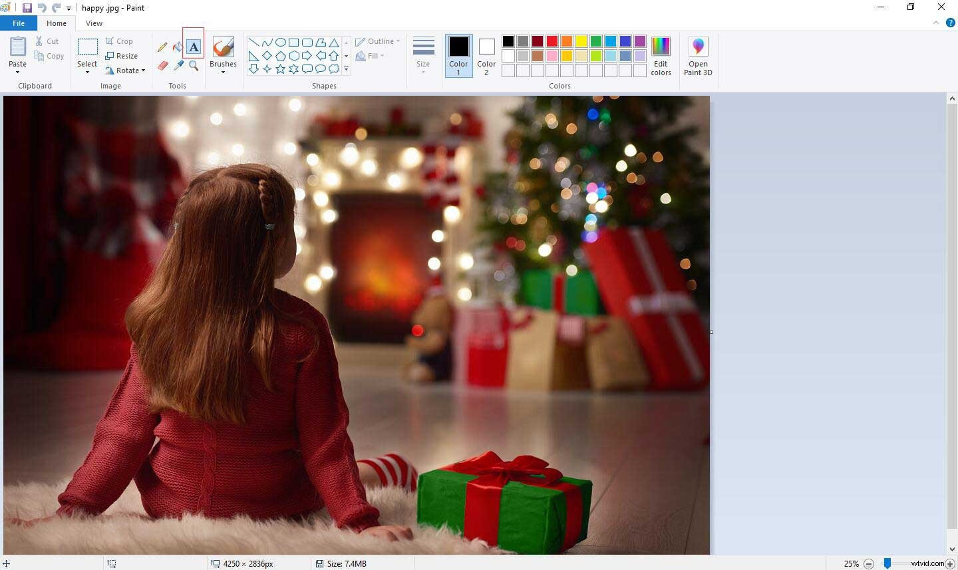
Task: Select the Magnifier tool
Action: pos(193,67)
